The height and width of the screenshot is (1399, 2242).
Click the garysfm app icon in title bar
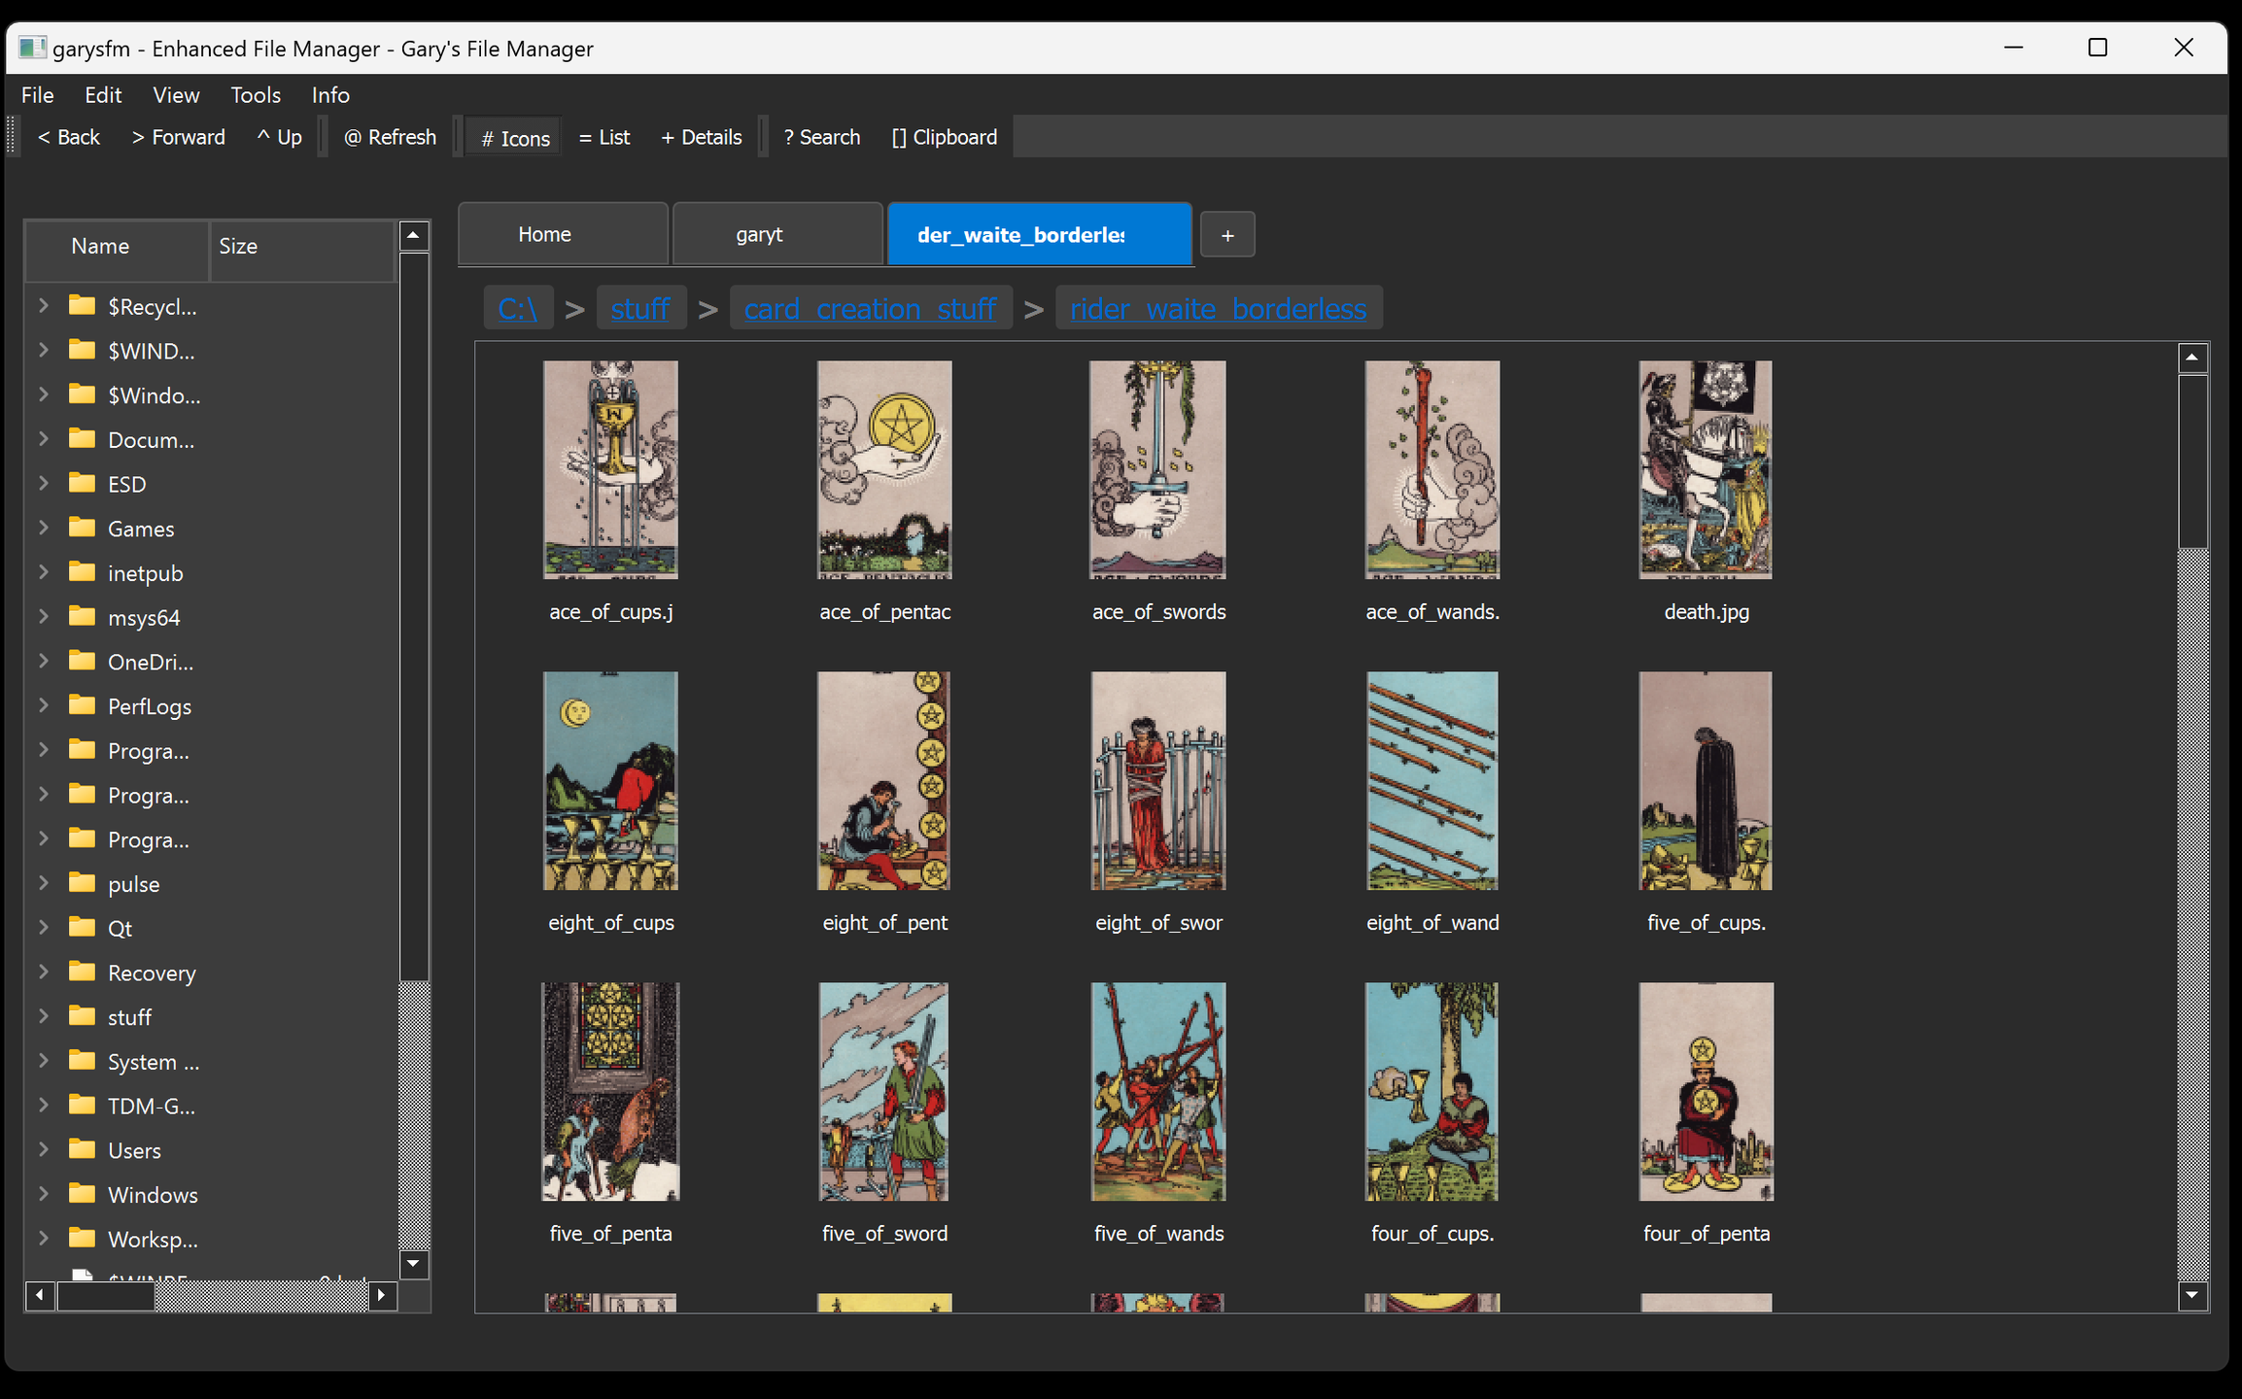tap(32, 48)
